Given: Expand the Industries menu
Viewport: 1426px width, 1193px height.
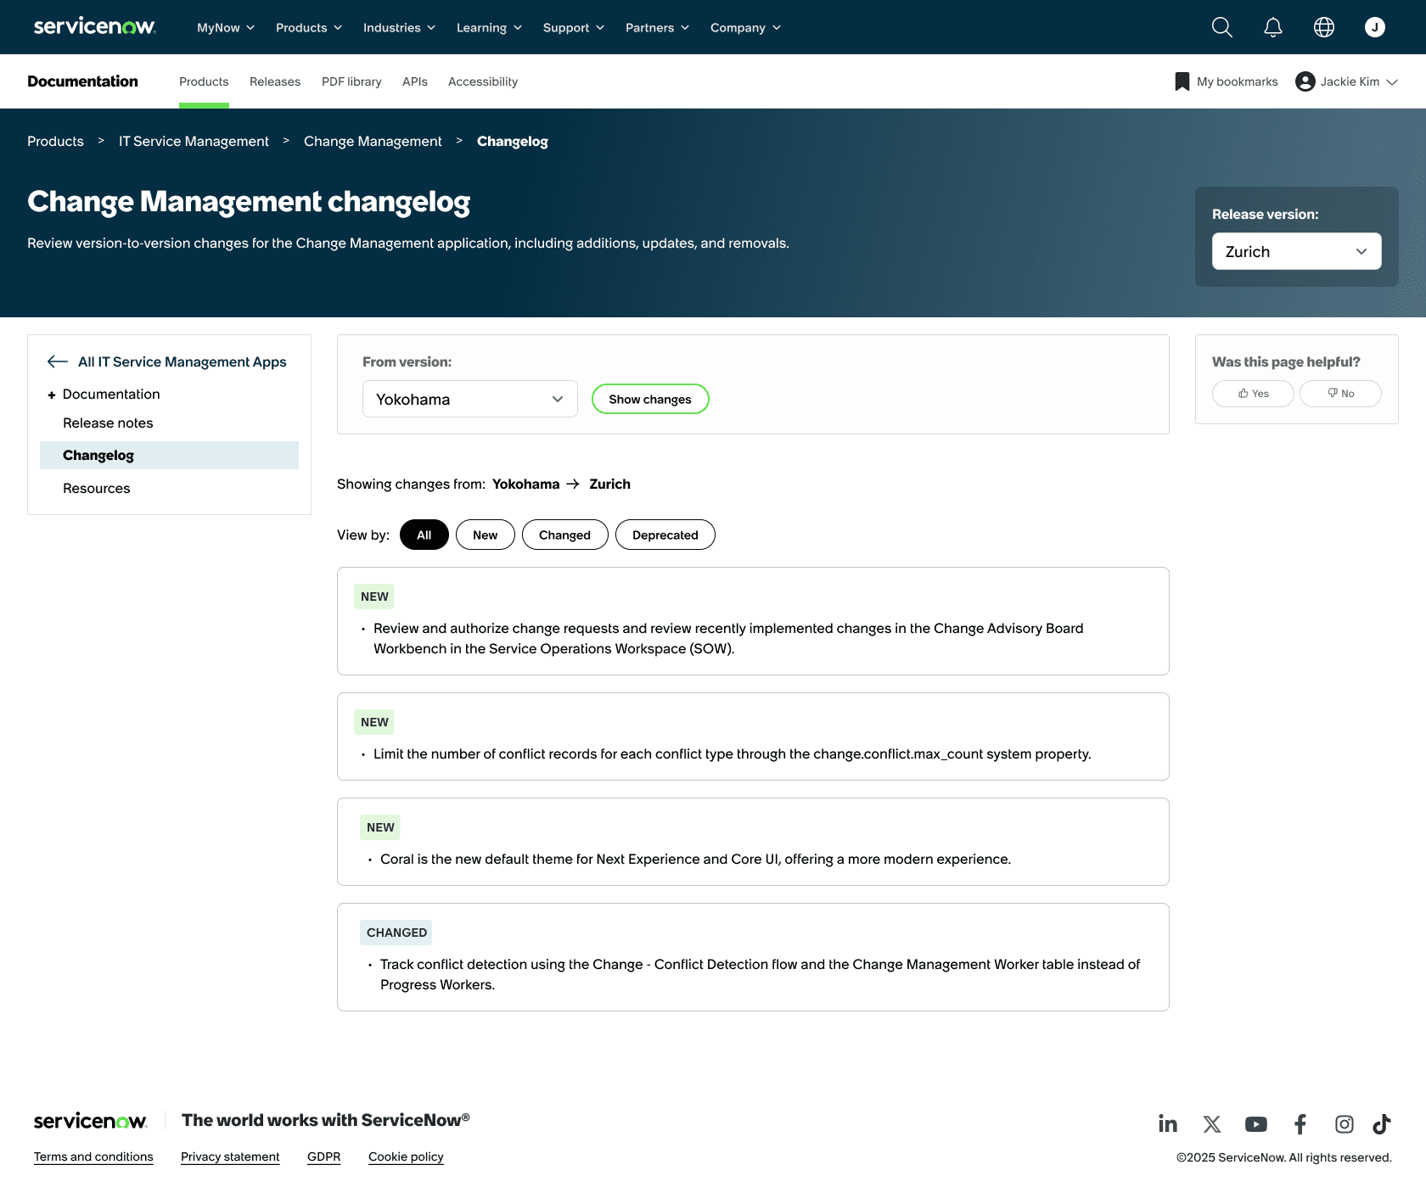Looking at the screenshot, I should (x=400, y=27).
